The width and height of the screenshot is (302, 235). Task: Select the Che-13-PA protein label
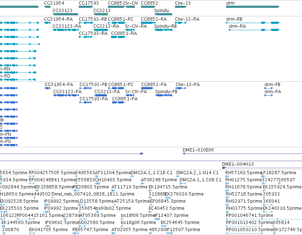[188, 85]
